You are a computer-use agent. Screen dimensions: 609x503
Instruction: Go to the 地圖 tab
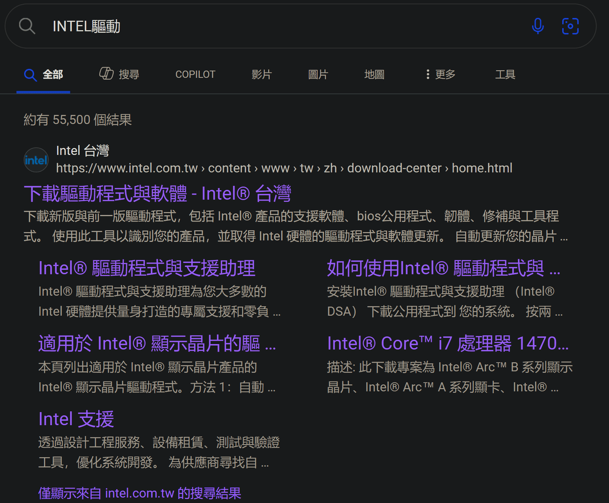[374, 74]
